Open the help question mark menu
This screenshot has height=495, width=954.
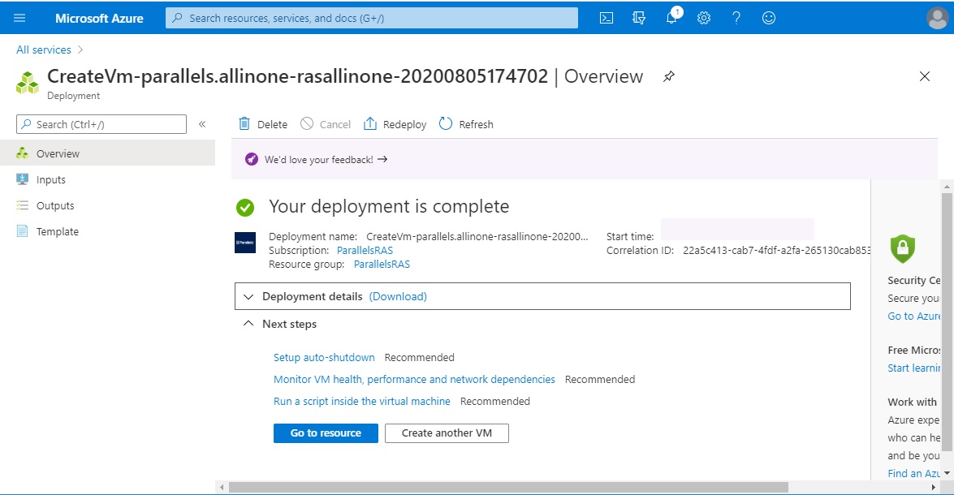coord(736,17)
